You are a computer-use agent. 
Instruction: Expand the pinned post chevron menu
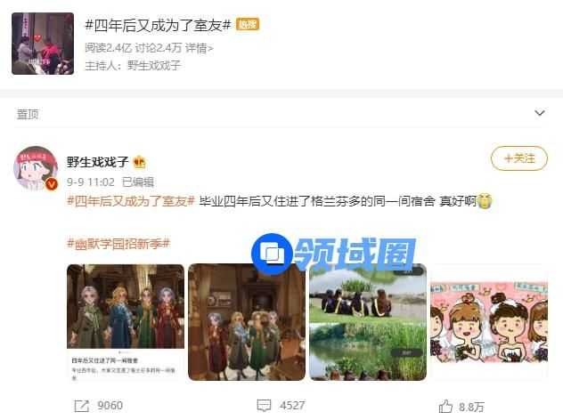[x=540, y=113]
